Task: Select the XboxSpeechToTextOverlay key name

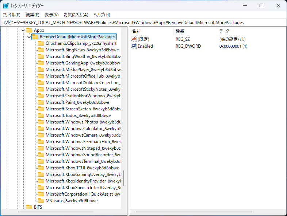Action: 83,188
